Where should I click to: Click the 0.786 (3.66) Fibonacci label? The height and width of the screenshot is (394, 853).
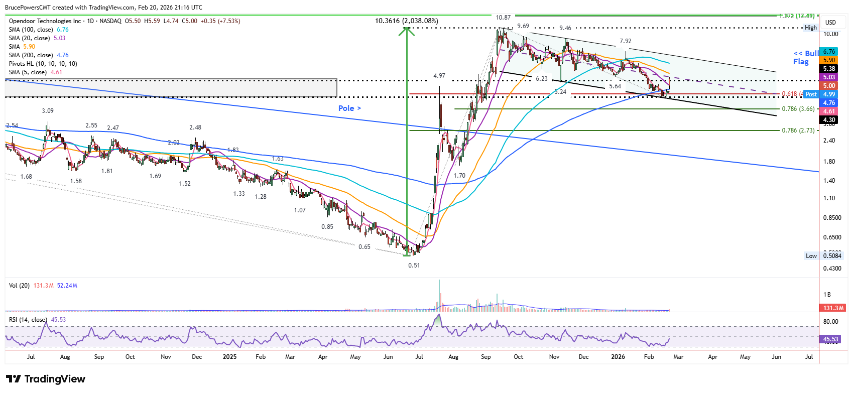click(x=798, y=109)
